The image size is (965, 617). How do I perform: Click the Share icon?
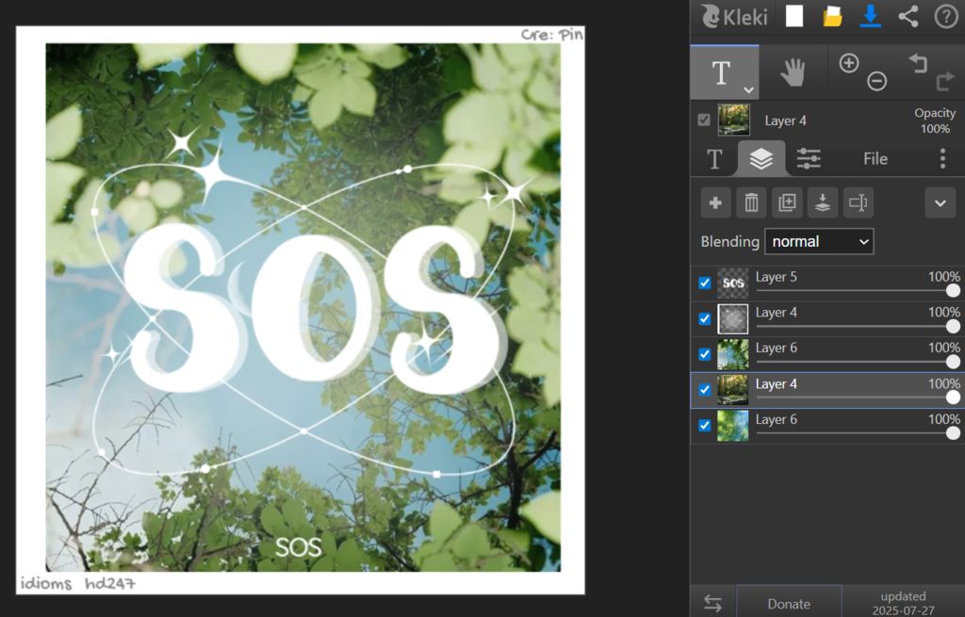908,16
